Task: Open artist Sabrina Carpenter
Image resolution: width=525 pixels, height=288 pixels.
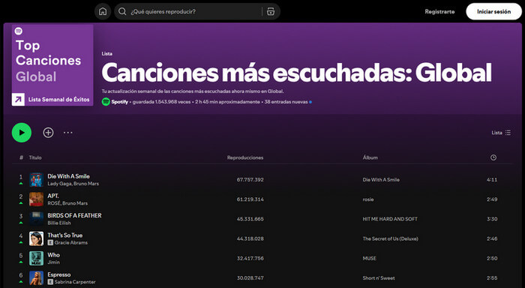Action: click(x=75, y=282)
